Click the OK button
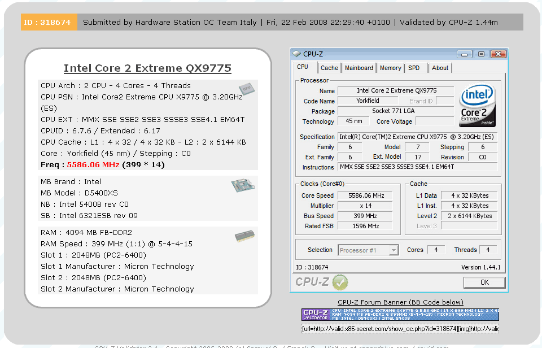The image size is (542, 348). 484,282
